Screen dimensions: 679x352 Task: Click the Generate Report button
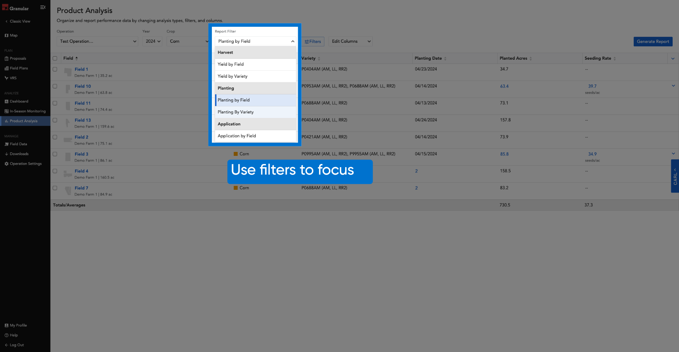653,41
